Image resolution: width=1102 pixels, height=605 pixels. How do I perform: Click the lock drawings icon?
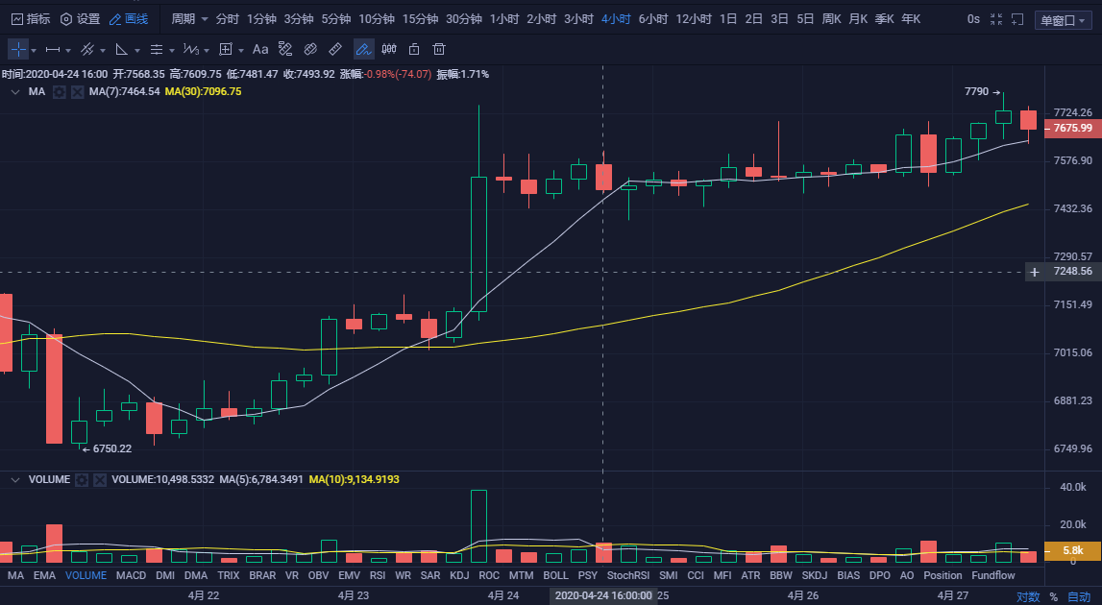pyautogui.click(x=414, y=49)
